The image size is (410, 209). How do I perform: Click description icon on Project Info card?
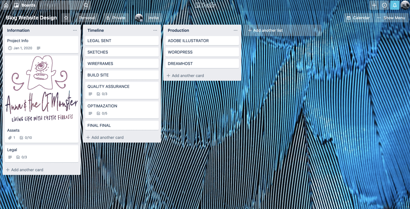pos(39,48)
